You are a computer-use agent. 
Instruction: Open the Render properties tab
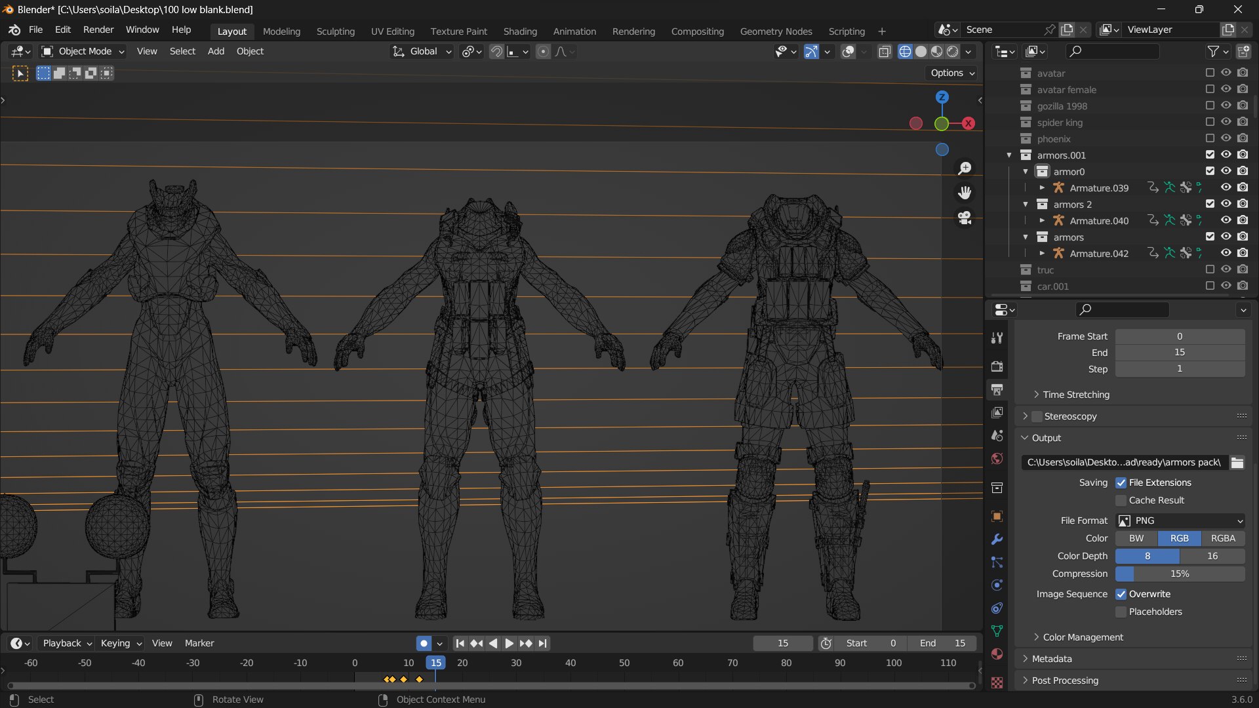click(x=997, y=366)
